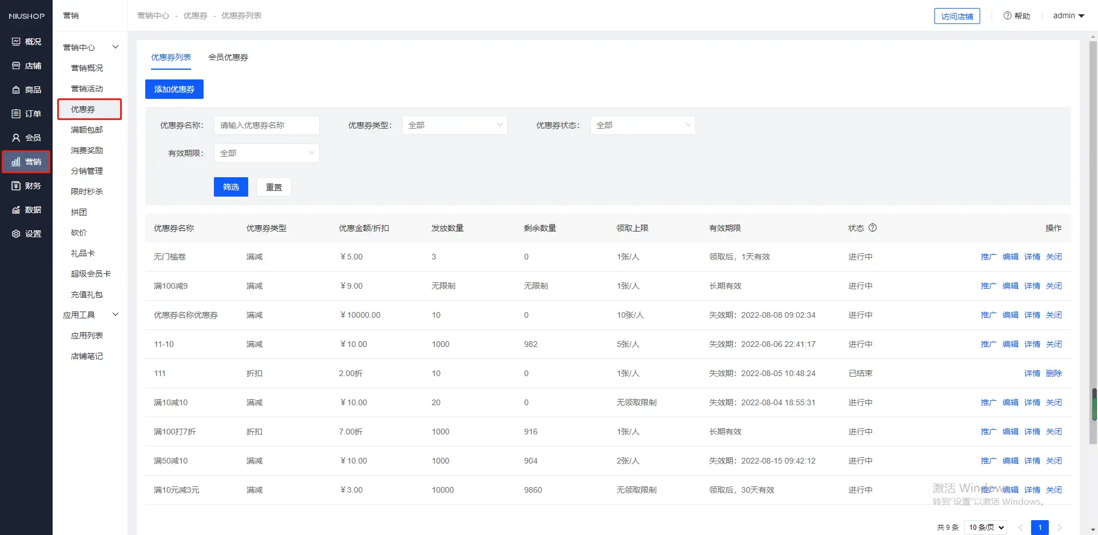1098x535 pixels.
Task: Click the 会员 member person icon
Action: (x=16, y=138)
